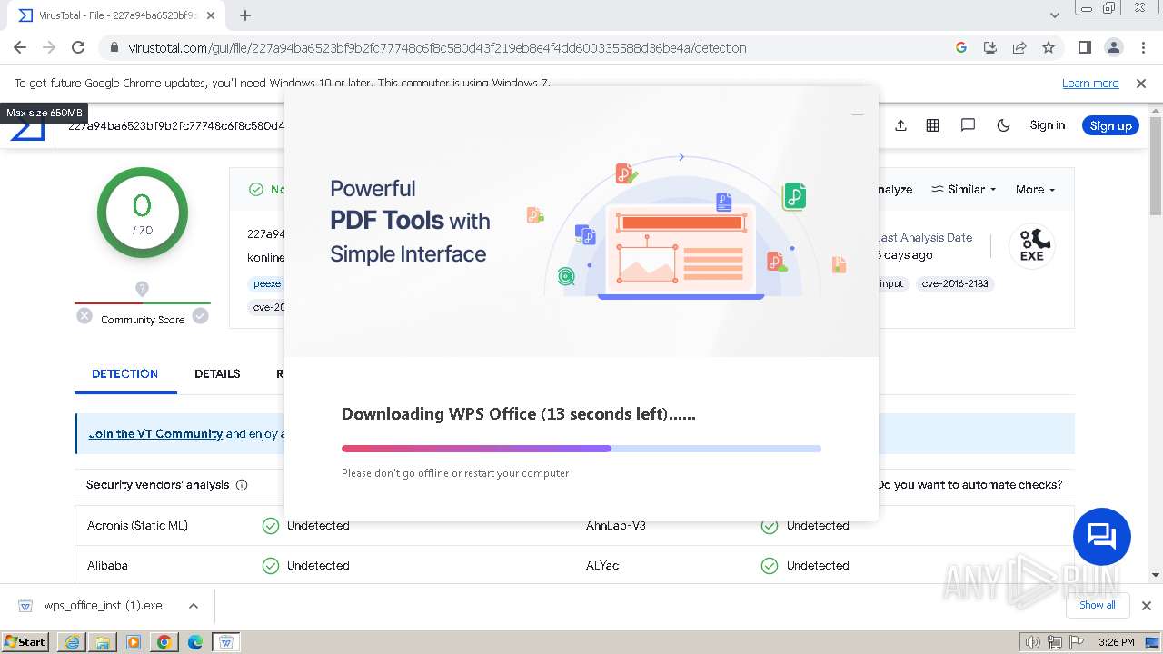Close the downloads bar
Viewport: 1163px width, 654px height.
1147,606
